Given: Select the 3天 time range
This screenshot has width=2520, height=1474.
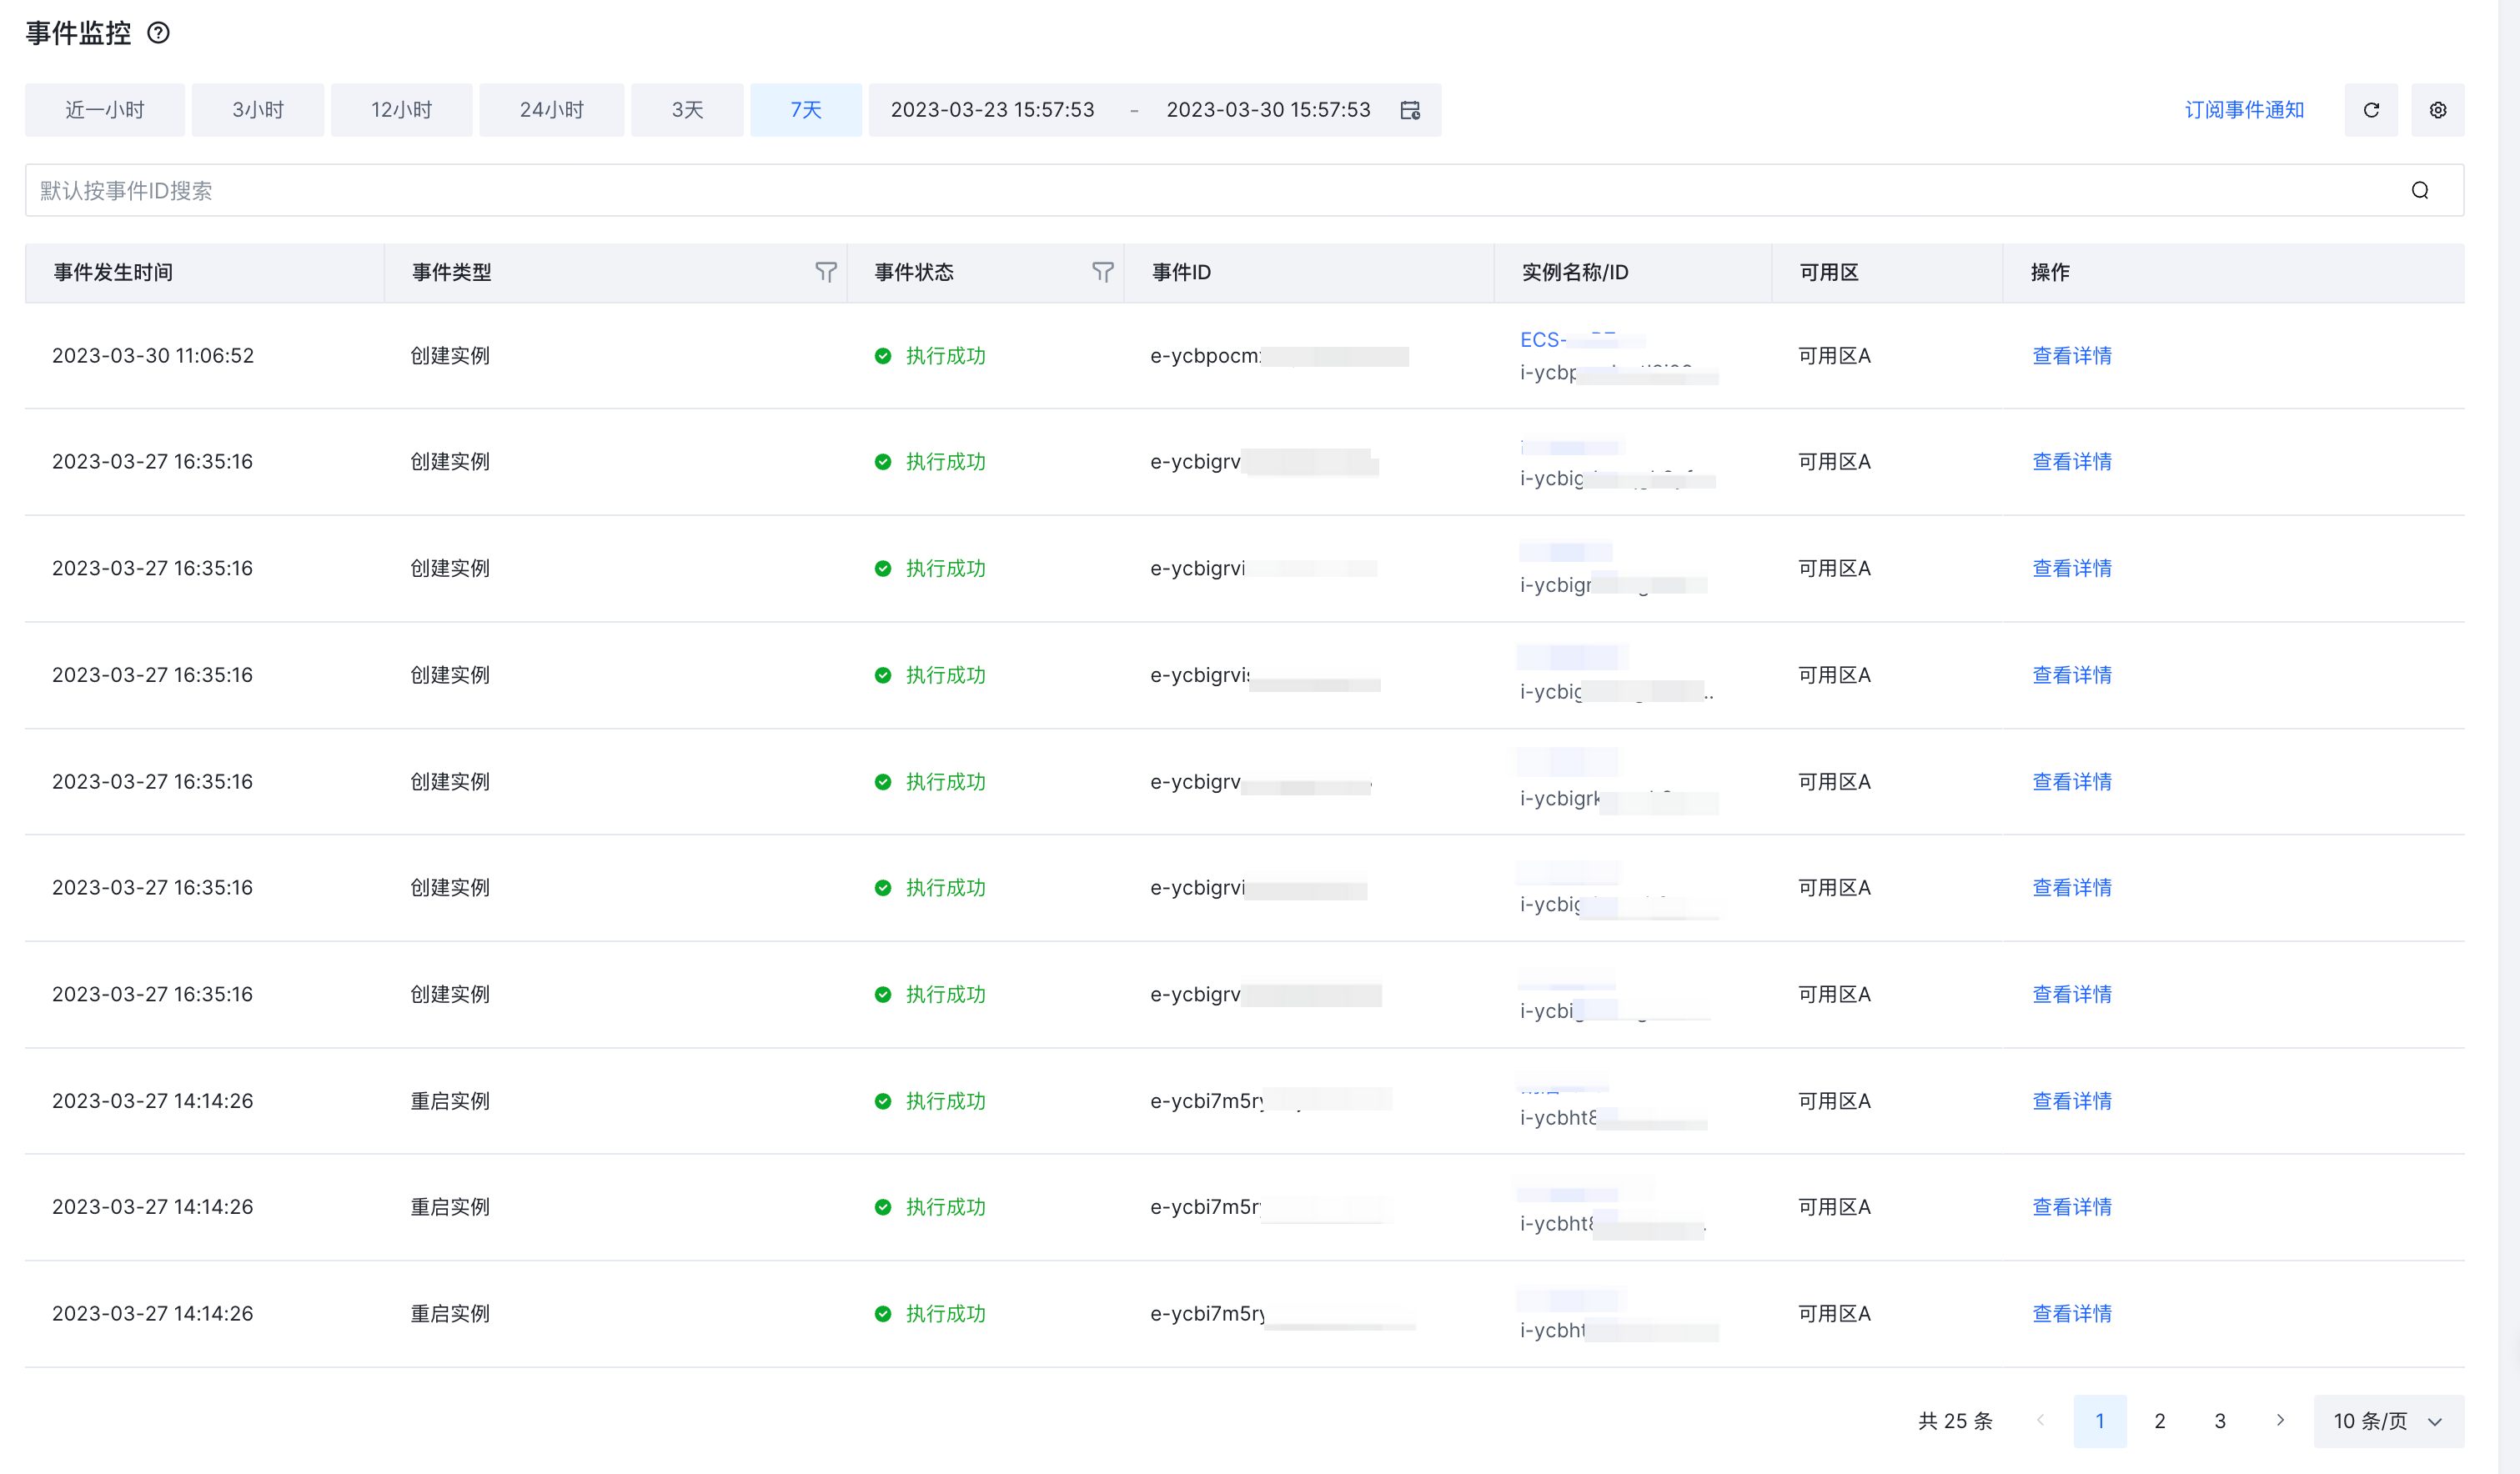Looking at the screenshot, I should tap(687, 110).
